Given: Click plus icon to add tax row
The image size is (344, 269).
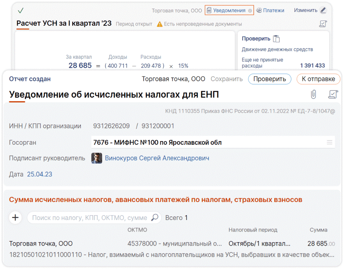Looking at the screenshot, I should (x=15, y=218).
